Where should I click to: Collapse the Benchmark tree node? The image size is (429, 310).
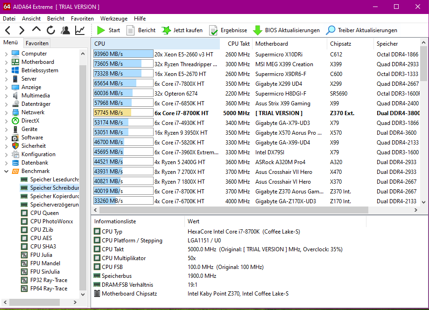6,171
